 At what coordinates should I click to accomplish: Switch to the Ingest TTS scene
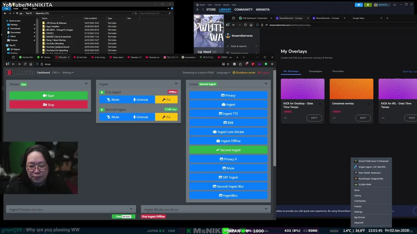pos(228,113)
